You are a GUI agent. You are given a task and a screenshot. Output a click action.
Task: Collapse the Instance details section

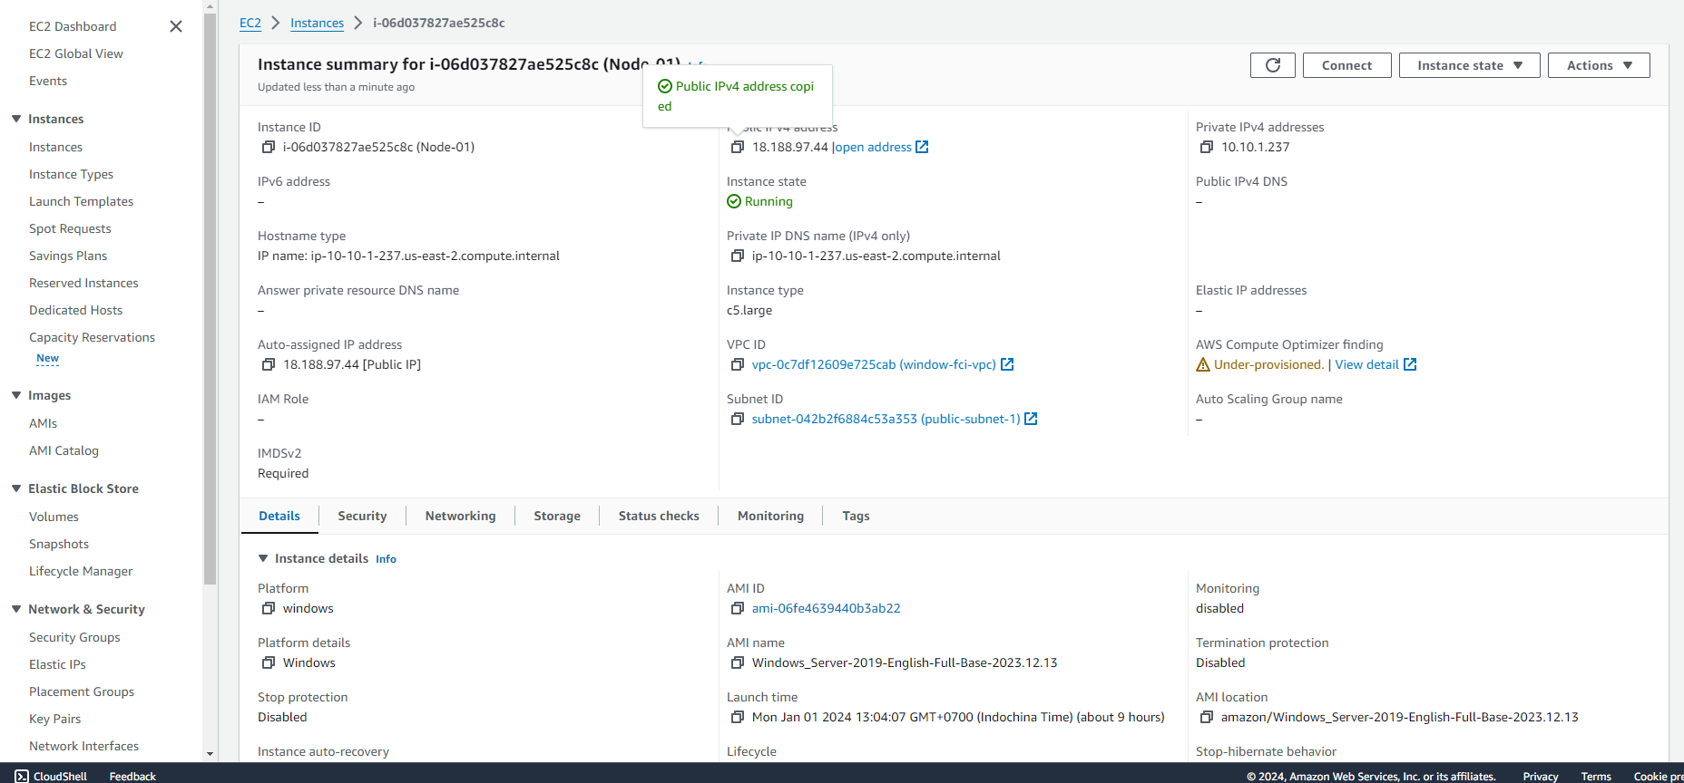click(x=263, y=558)
